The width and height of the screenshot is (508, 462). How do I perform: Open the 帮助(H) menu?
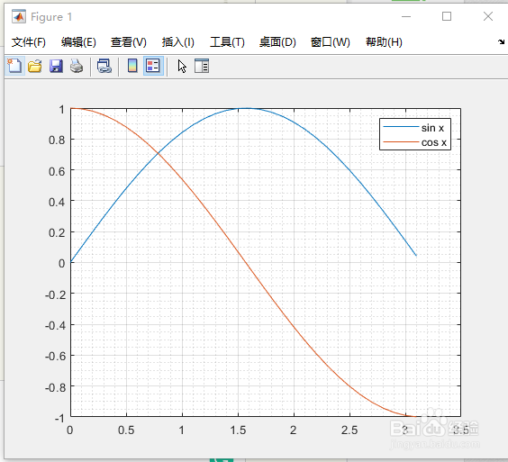[384, 42]
